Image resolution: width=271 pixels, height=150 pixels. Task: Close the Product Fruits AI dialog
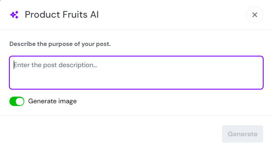point(255,15)
